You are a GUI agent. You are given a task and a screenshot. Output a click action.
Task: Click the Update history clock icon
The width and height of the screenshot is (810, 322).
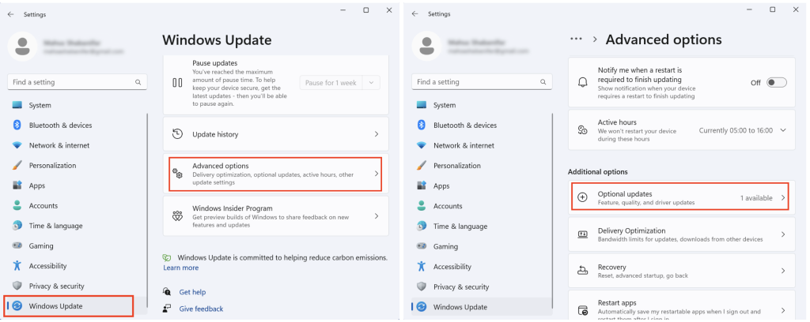pyautogui.click(x=177, y=134)
